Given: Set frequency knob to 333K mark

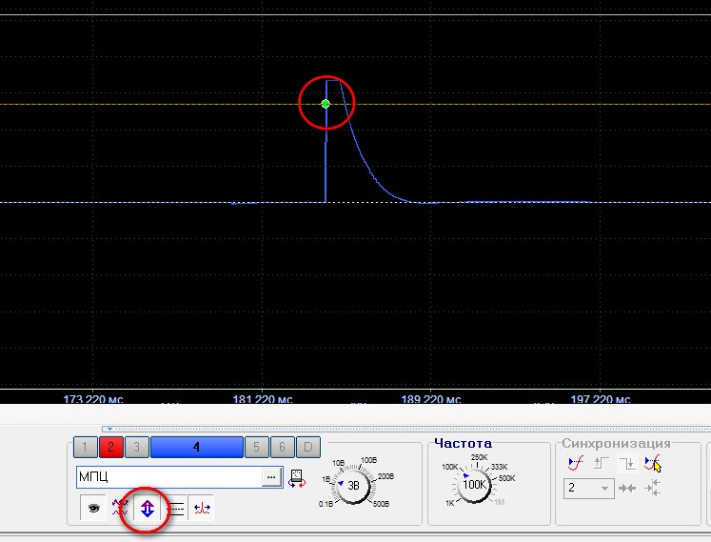Looking at the screenshot, I should click(499, 467).
